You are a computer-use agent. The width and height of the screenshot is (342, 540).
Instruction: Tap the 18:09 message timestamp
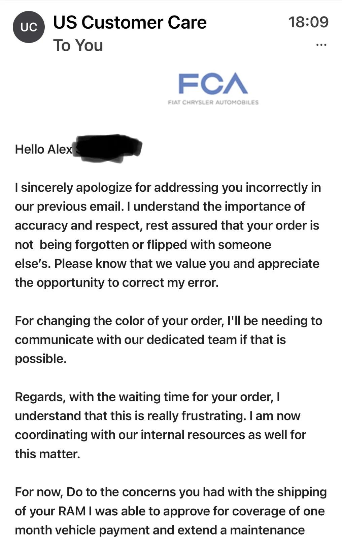coord(308,22)
